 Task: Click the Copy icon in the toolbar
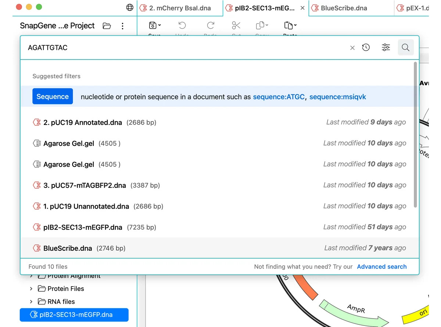260,25
